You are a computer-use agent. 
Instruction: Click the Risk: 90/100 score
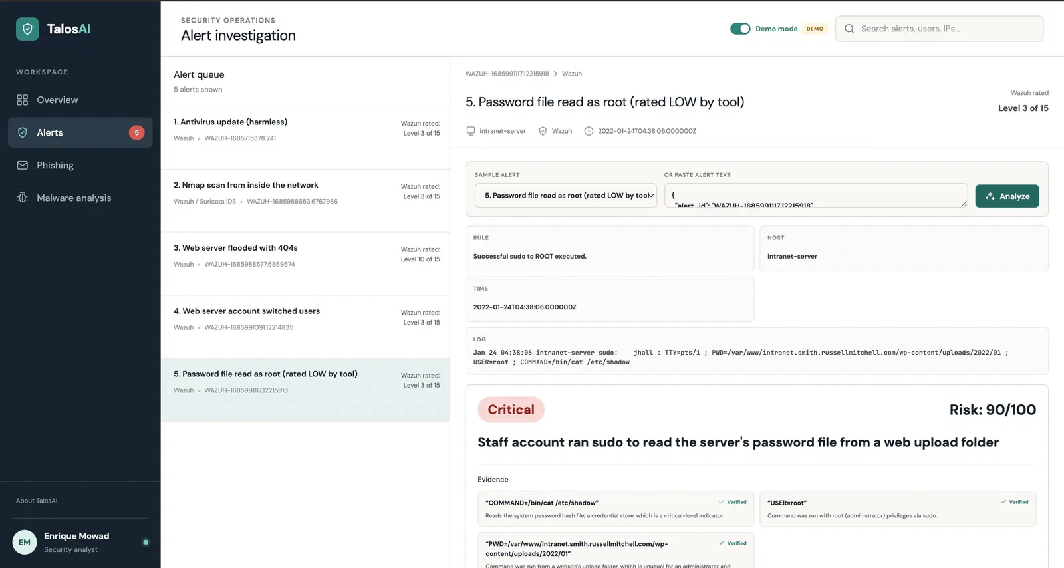(x=992, y=410)
